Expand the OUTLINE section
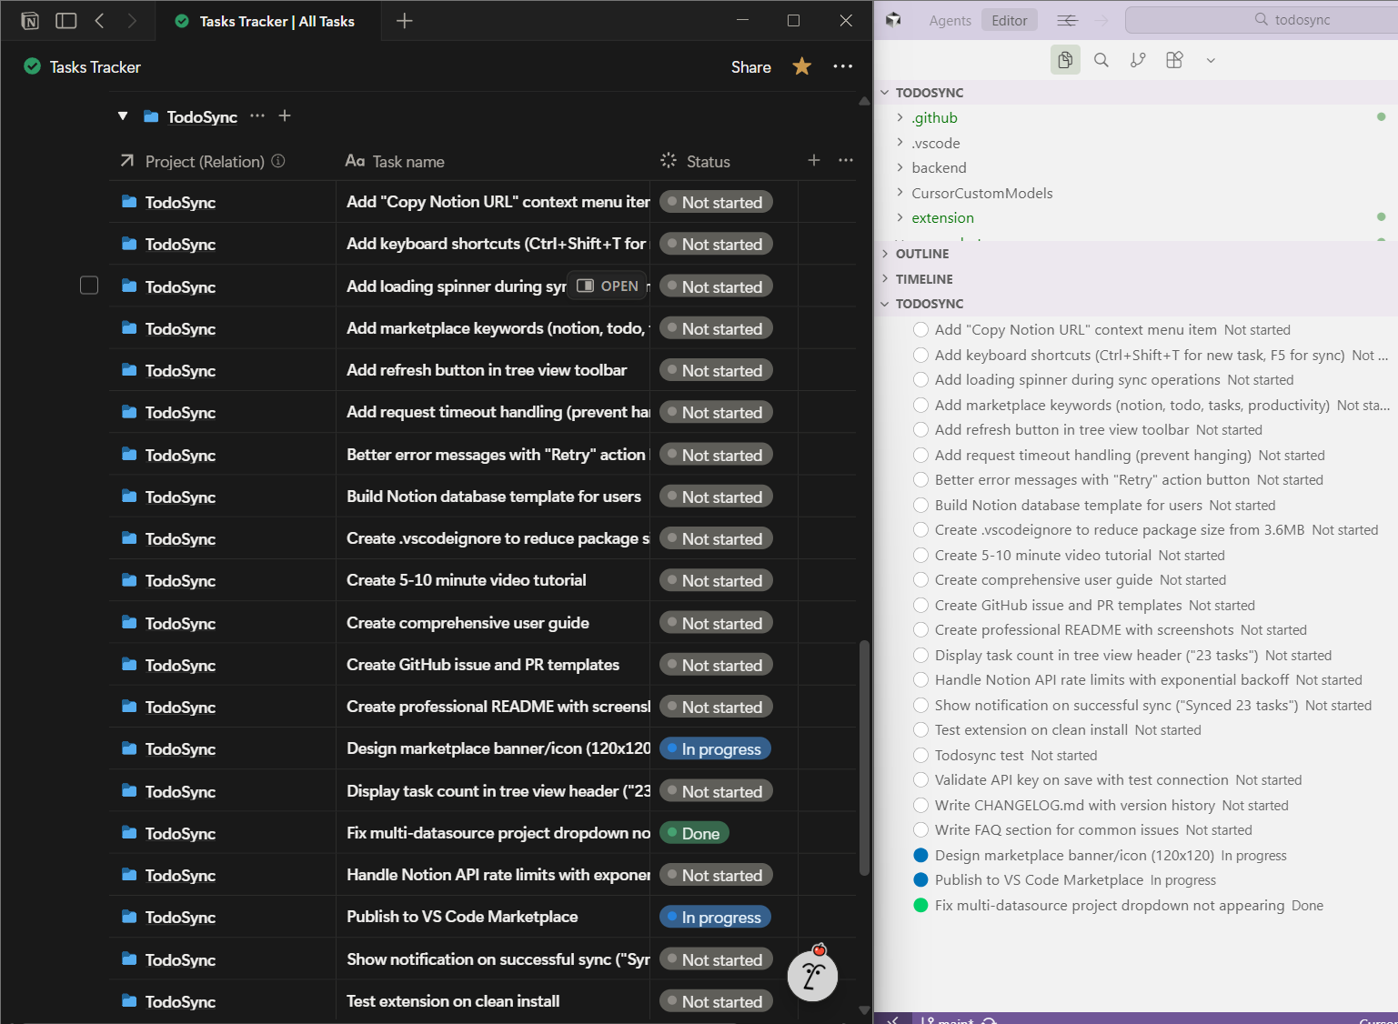This screenshot has height=1024, width=1398. [x=885, y=254]
